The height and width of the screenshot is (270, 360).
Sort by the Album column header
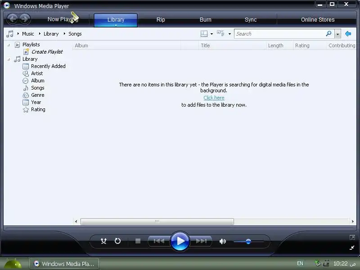point(126,45)
